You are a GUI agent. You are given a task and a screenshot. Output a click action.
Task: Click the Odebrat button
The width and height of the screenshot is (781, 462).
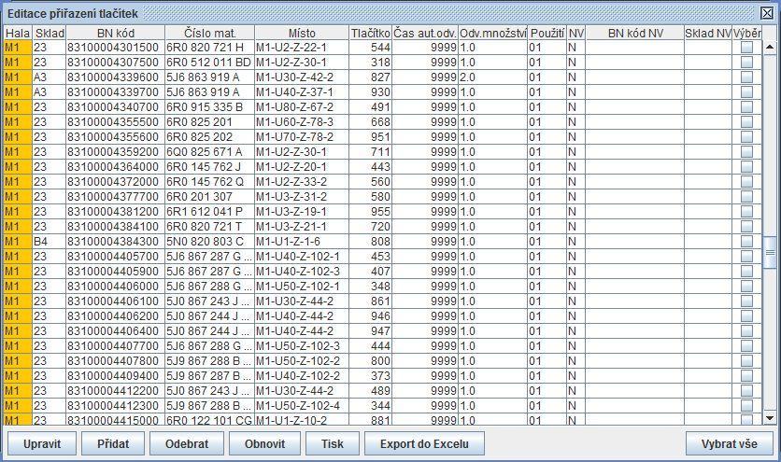(187, 443)
